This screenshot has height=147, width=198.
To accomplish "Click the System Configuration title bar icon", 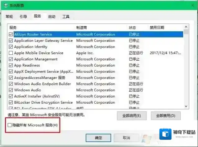I will tap(5, 5).
